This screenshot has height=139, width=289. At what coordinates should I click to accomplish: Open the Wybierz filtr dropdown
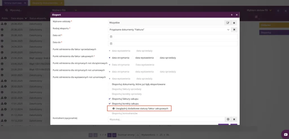65,10
